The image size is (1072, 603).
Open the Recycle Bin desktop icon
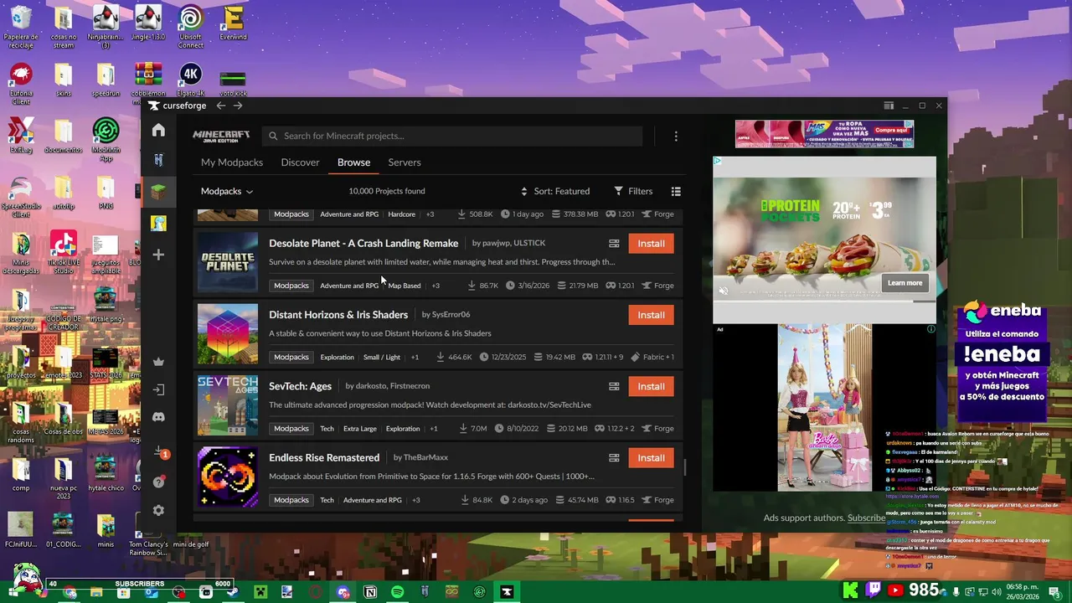(21, 28)
